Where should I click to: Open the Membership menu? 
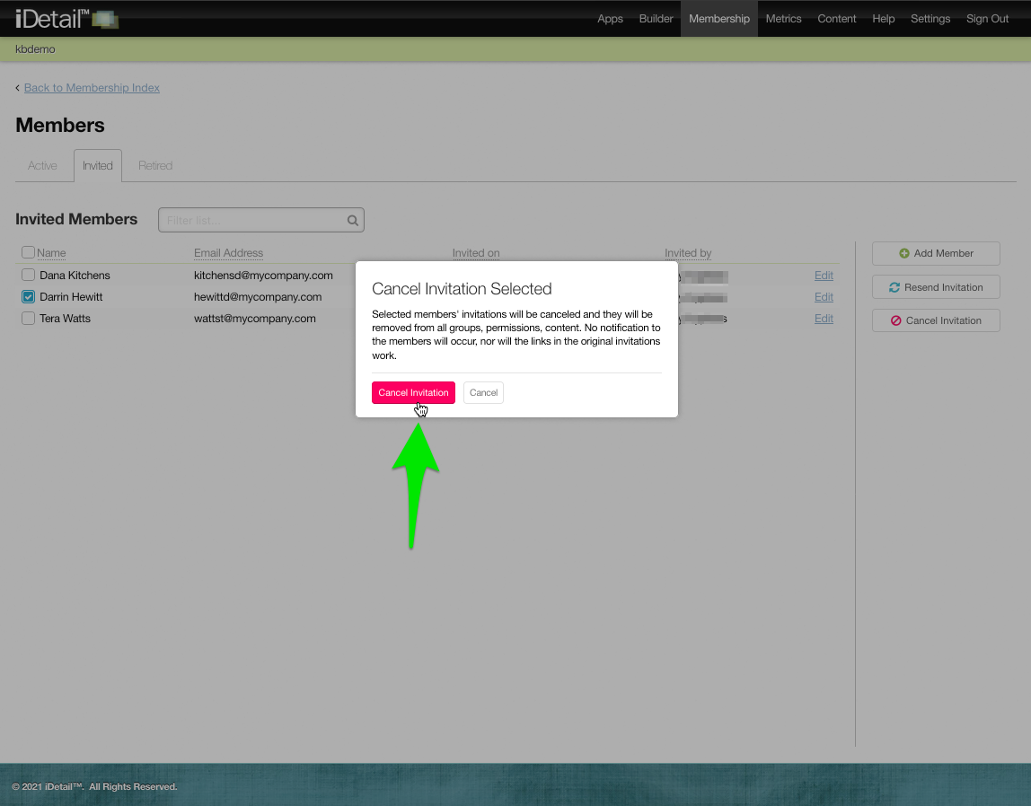point(718,18)
